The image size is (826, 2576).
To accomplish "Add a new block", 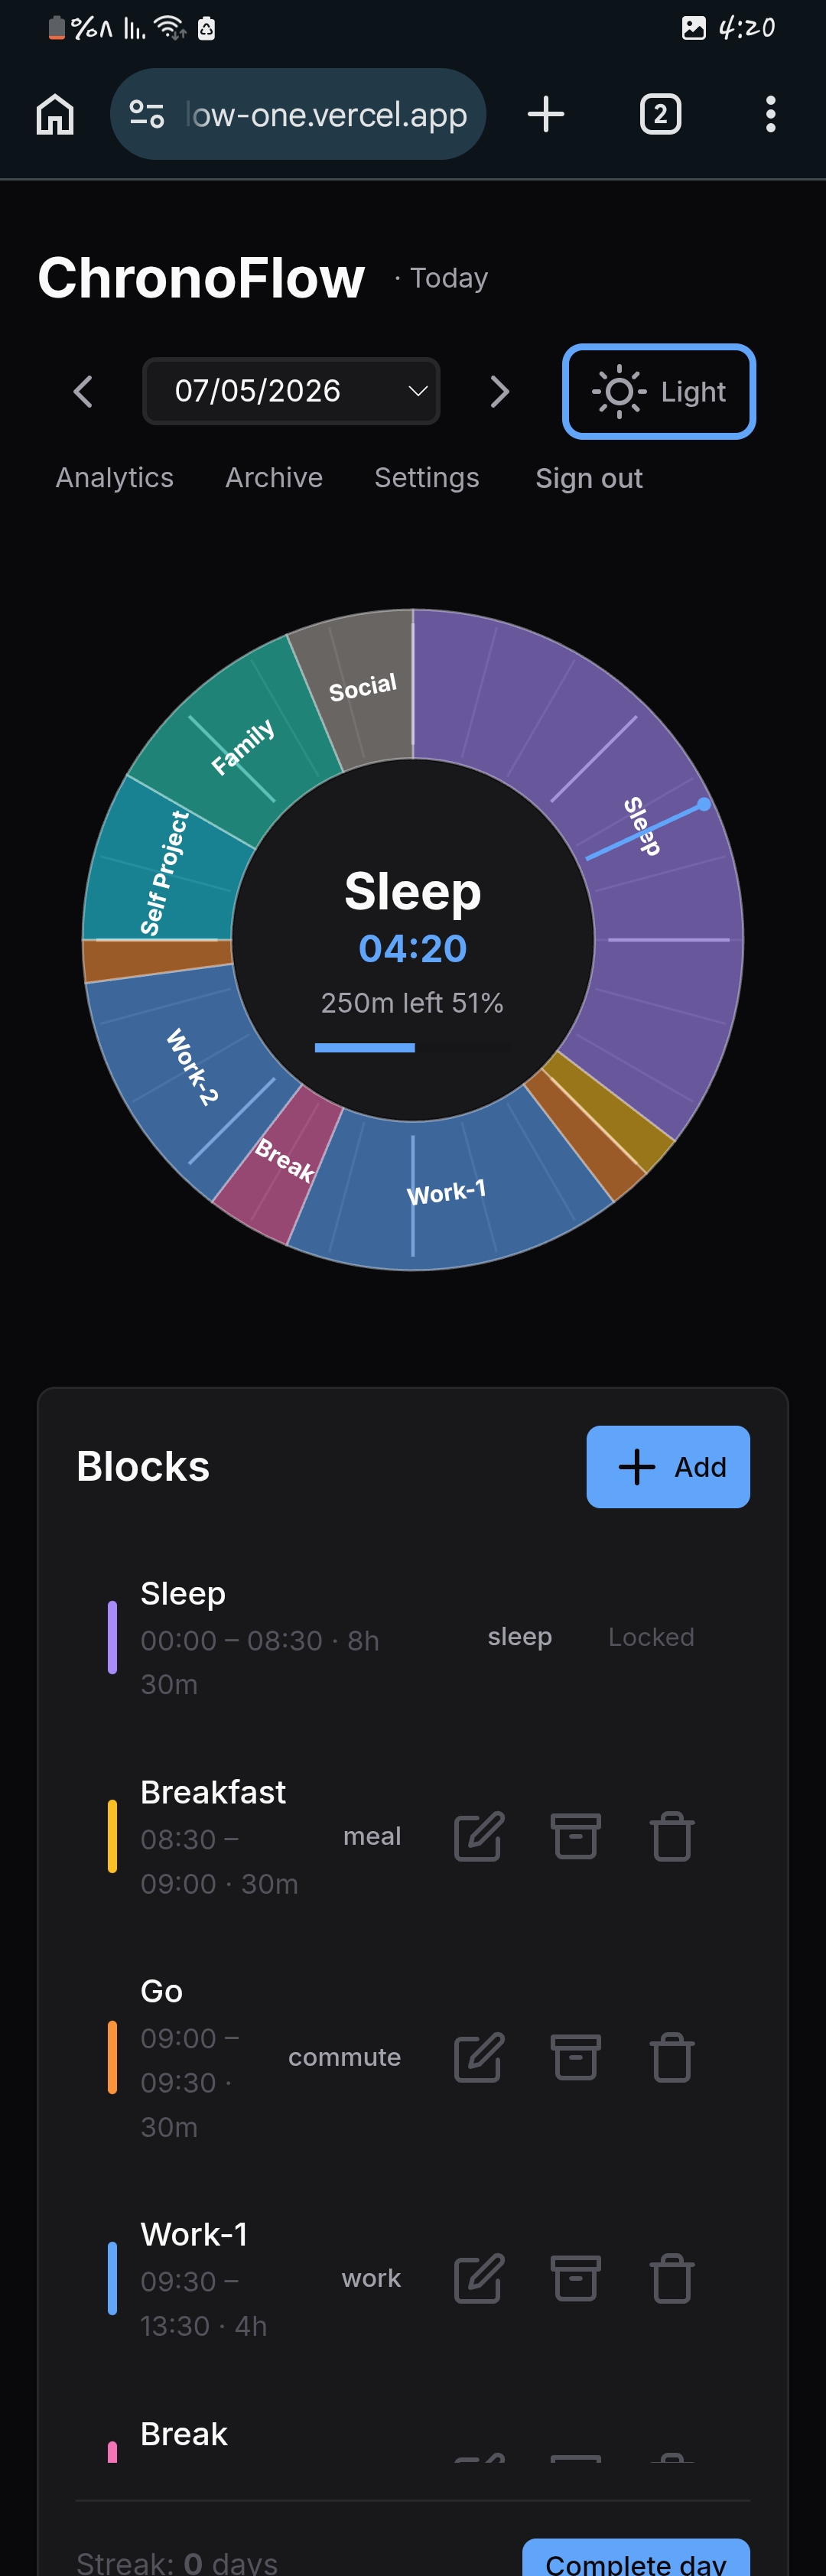I will (668, 1466).
